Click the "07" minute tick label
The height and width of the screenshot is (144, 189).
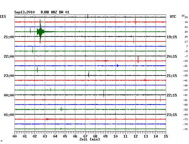[85, 136]
